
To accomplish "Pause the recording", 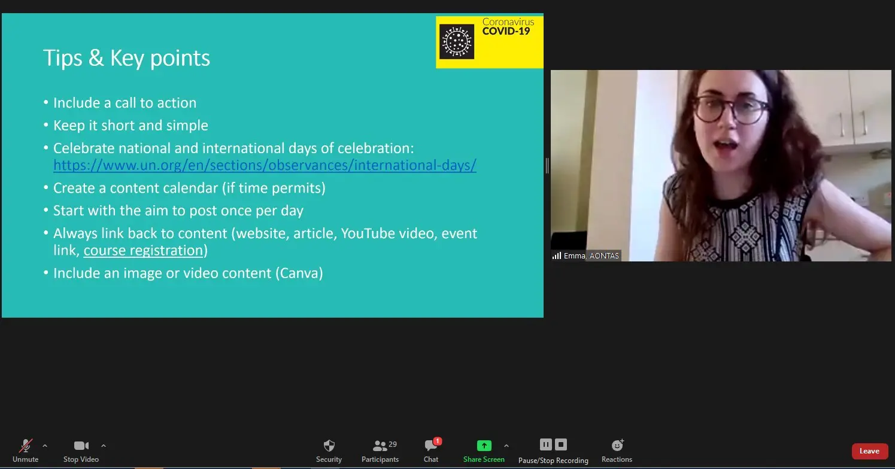I will (x=545, y=444).
